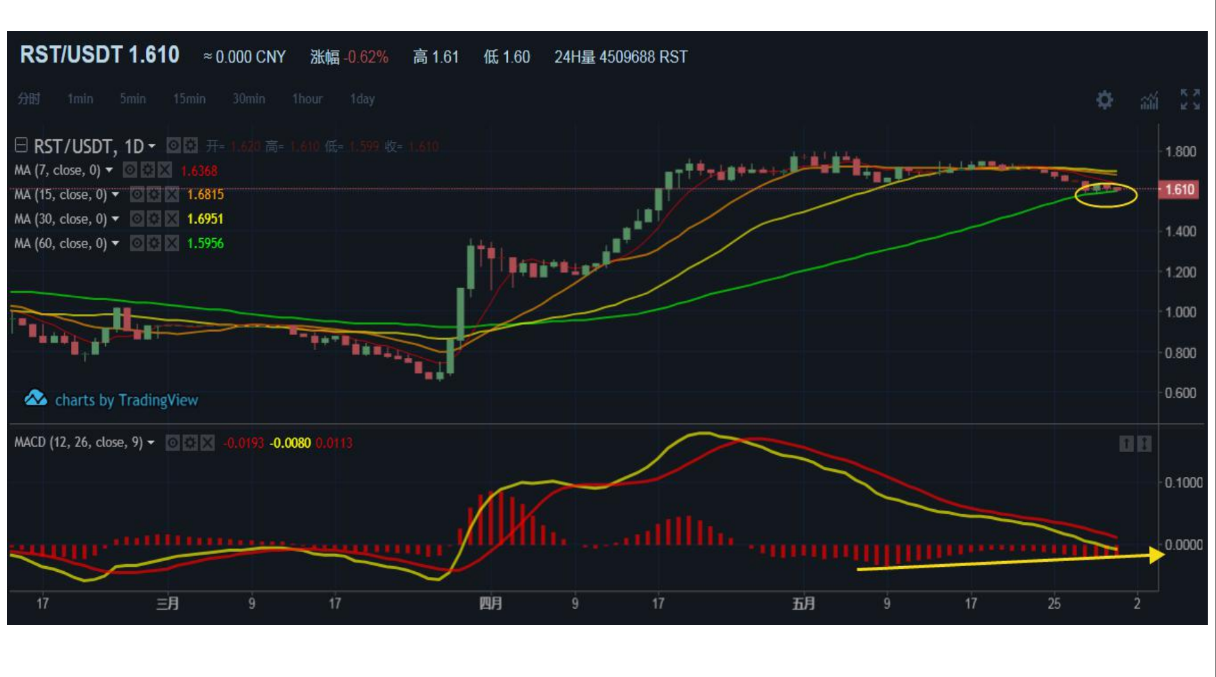
Task: Open the RST/USDT, 1D symbol dropdown arrow
Action: [x=152, y=146]
